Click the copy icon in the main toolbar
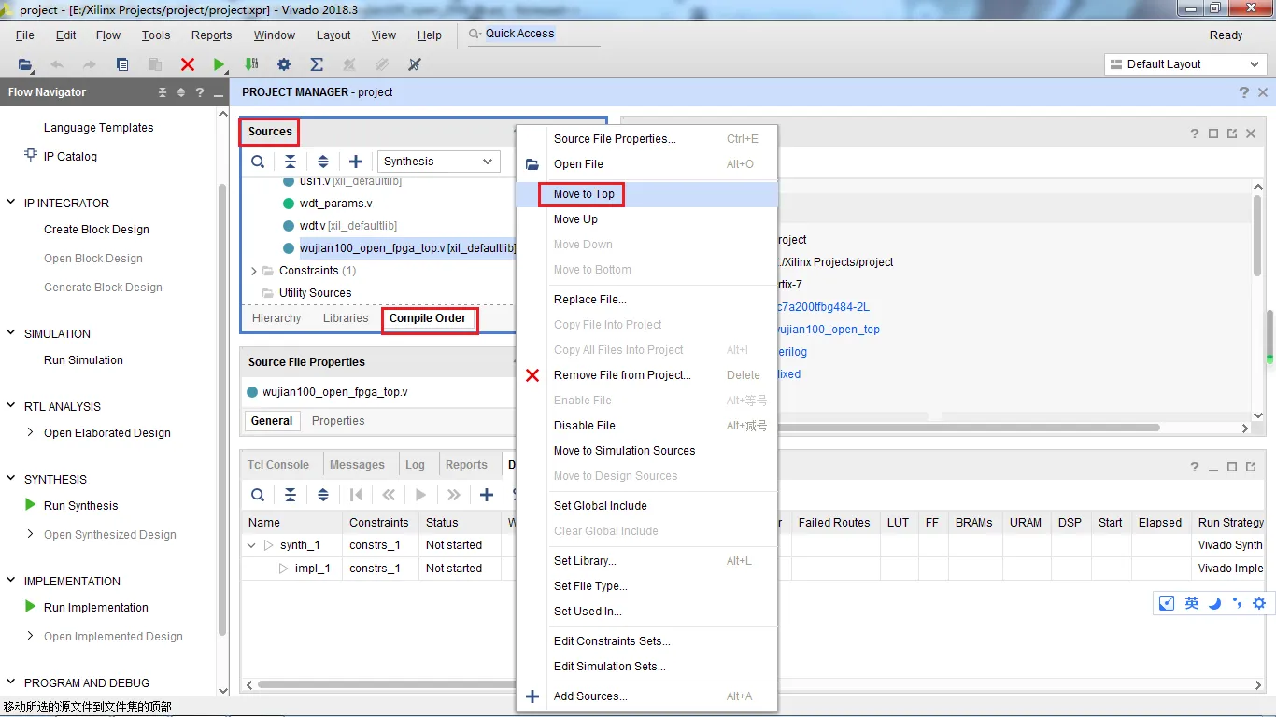The image size is (1276, 717). [x=122, y=64]
